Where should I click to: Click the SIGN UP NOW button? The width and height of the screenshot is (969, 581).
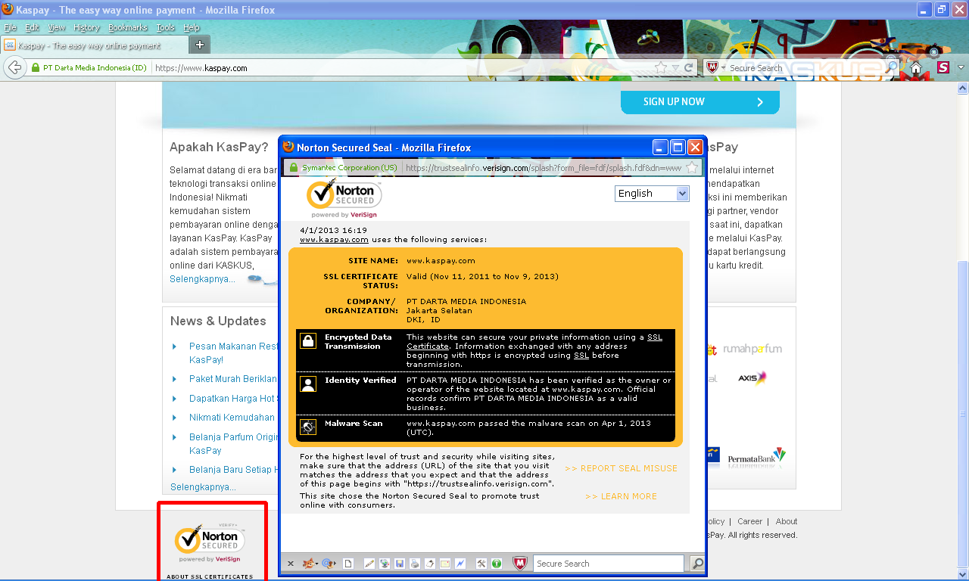pos(700,102)
